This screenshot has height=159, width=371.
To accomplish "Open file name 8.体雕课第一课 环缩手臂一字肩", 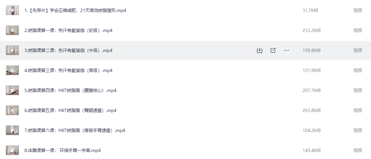I will 63,150.
